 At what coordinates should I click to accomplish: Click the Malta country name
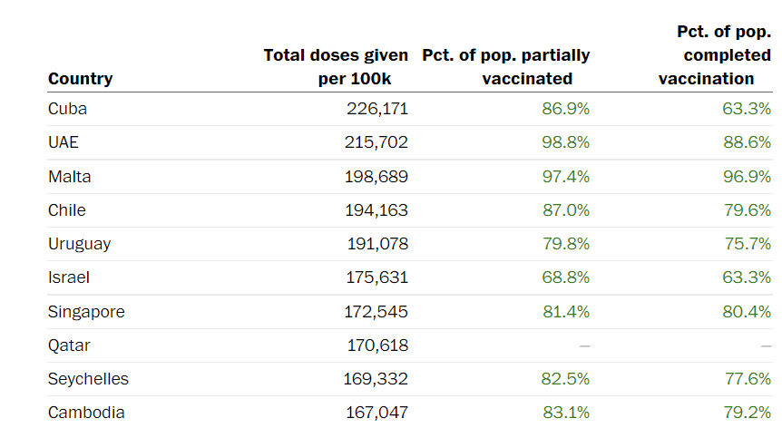(70, 176)
